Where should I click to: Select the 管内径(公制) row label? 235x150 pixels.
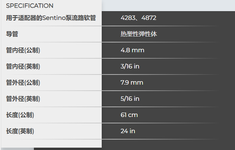pos(23,50)
